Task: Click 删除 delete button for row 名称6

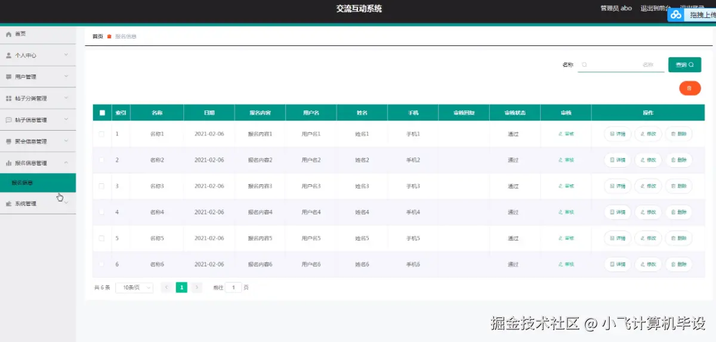Action: 678,264
